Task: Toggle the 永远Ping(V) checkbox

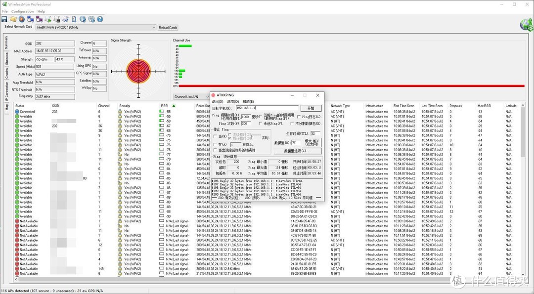Action: pyautogui.click(x=261, y=124)
